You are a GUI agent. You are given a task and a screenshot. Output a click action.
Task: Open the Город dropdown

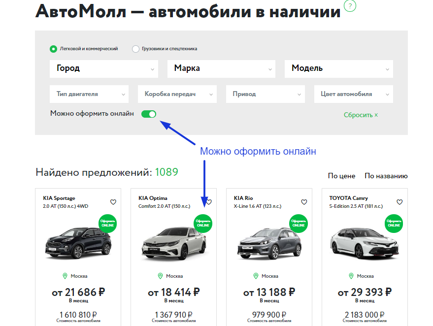(104, 68)
